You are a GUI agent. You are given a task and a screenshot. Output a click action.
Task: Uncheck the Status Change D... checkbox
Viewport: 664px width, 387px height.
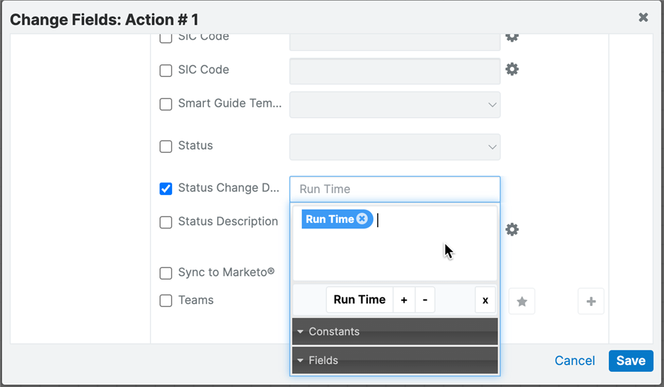(x=165, y=189)
